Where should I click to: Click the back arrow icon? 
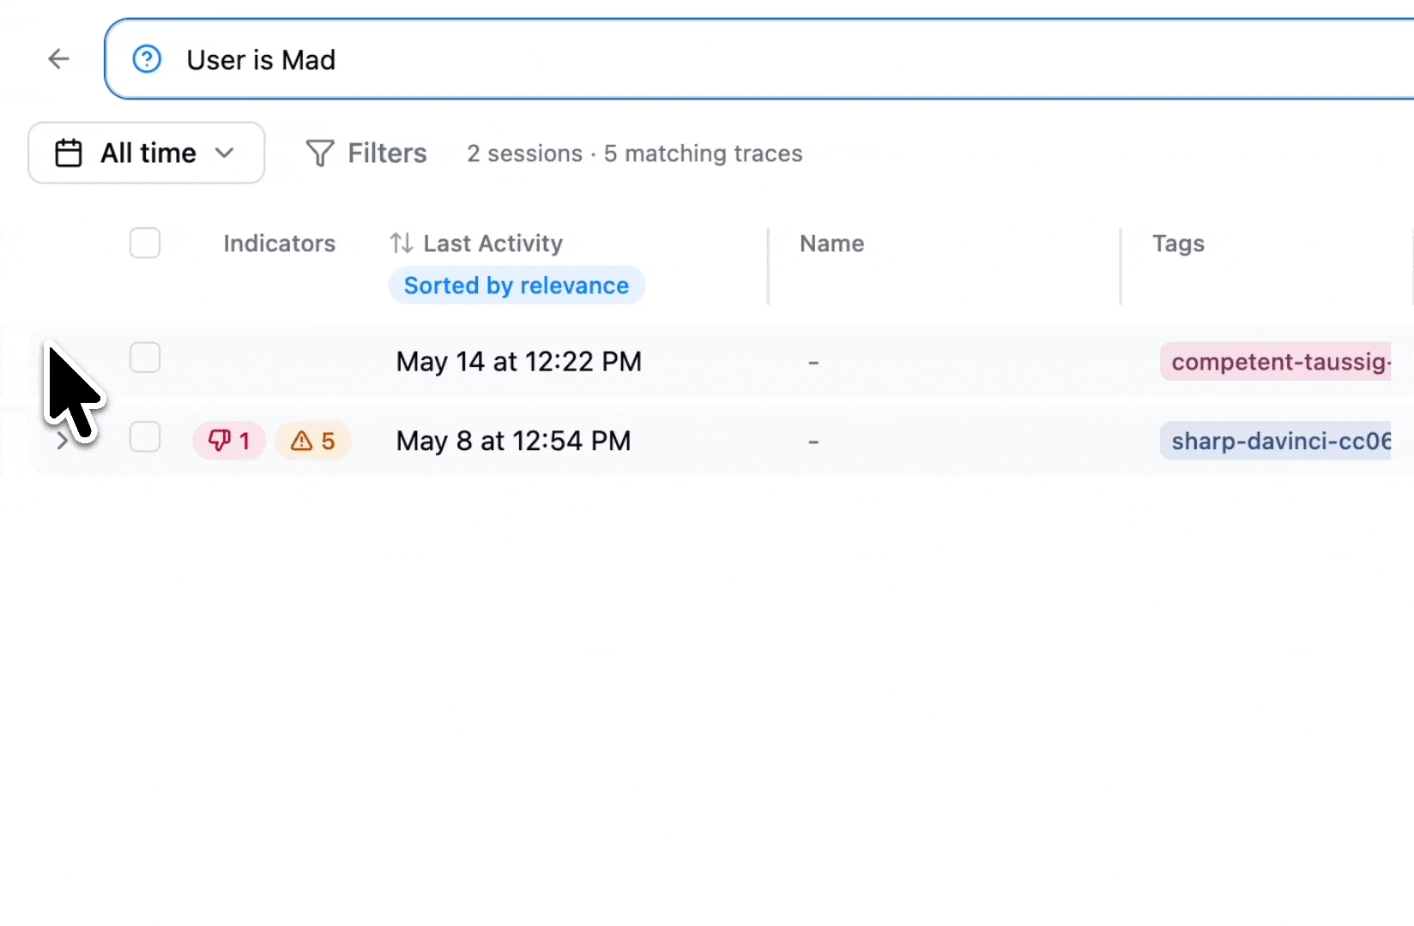tap(58, 59)
